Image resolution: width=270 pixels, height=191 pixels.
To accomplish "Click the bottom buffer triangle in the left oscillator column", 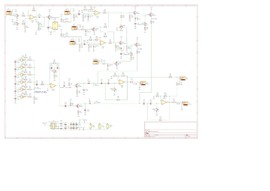I will (x=22, y=97).
